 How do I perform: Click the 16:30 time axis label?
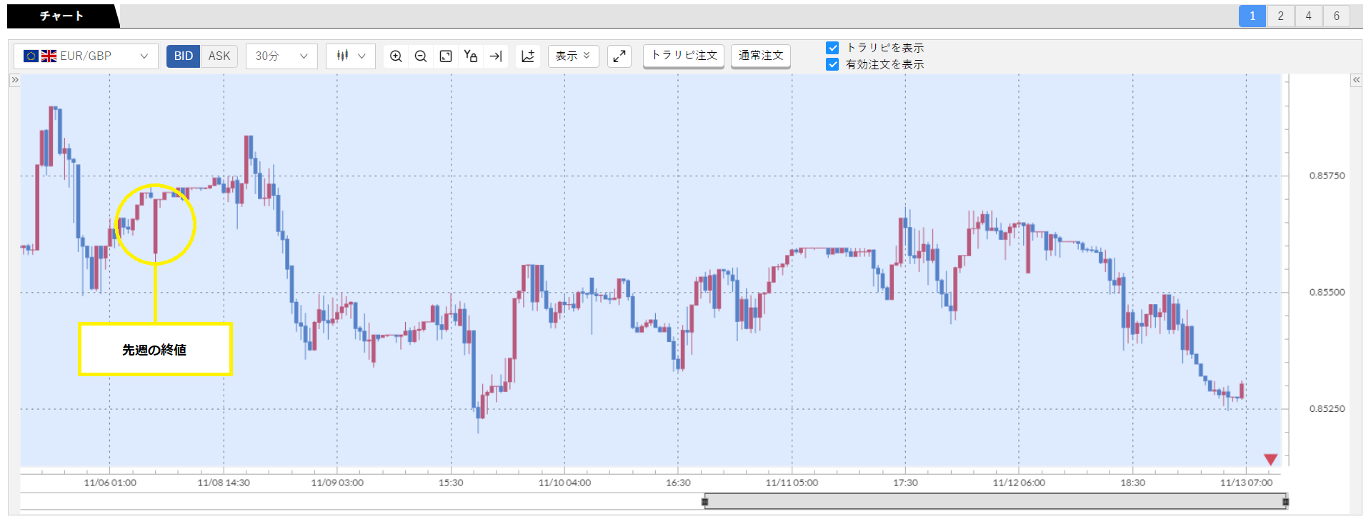(678, 483)
